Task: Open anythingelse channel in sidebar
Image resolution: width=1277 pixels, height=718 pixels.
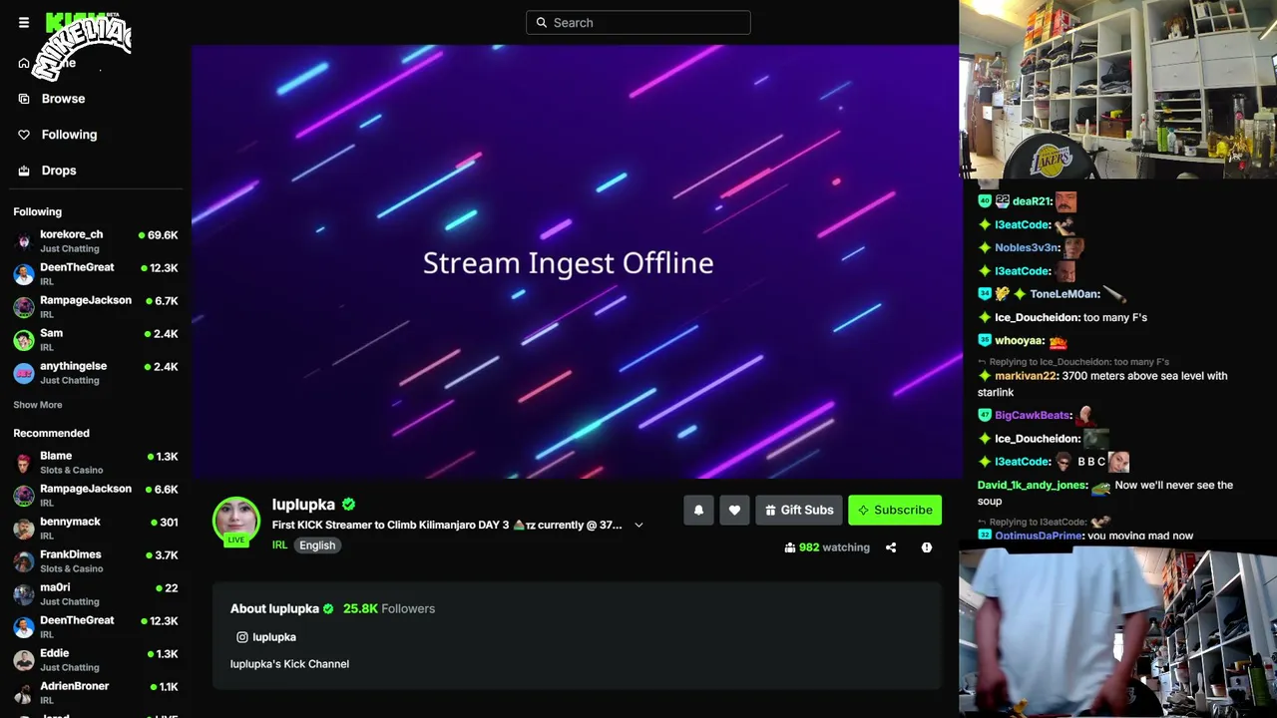Action: [96, 373]
